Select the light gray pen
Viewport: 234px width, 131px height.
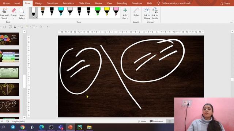70,12
